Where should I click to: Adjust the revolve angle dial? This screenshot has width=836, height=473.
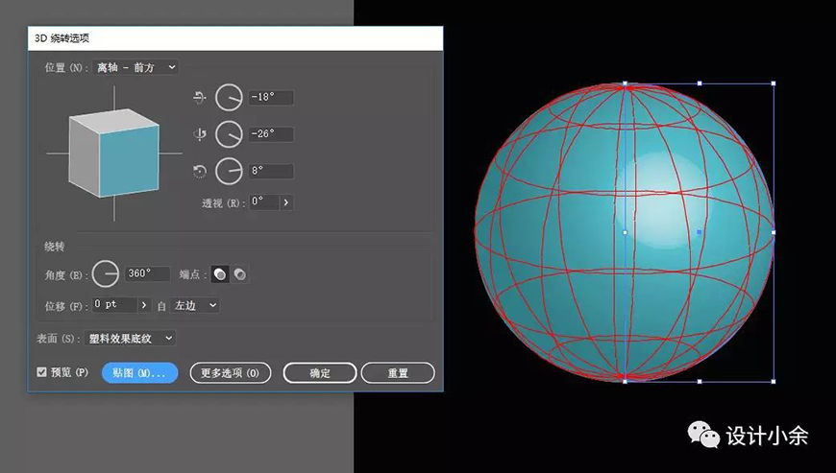point(106,273)
